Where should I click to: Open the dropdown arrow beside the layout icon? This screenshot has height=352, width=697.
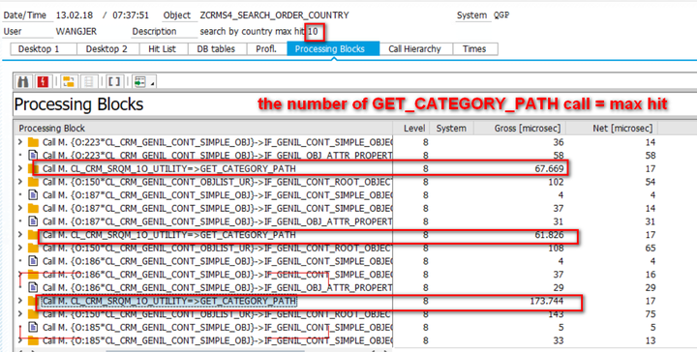pos(153,82)
